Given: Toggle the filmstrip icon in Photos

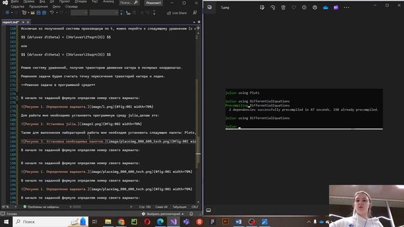Looking at the screenshot, I should (208, 210).
